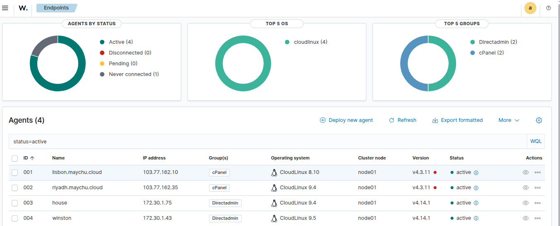Click Export formatted link
Viewport: 560px width, 226px height.
[457, 120]
